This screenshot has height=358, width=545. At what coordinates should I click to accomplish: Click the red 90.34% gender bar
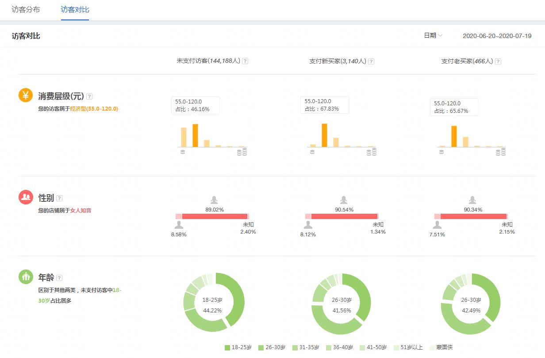[x=473, y=216]
